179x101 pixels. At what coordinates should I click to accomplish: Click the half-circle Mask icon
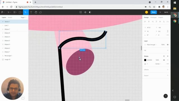tap(90, 12)
